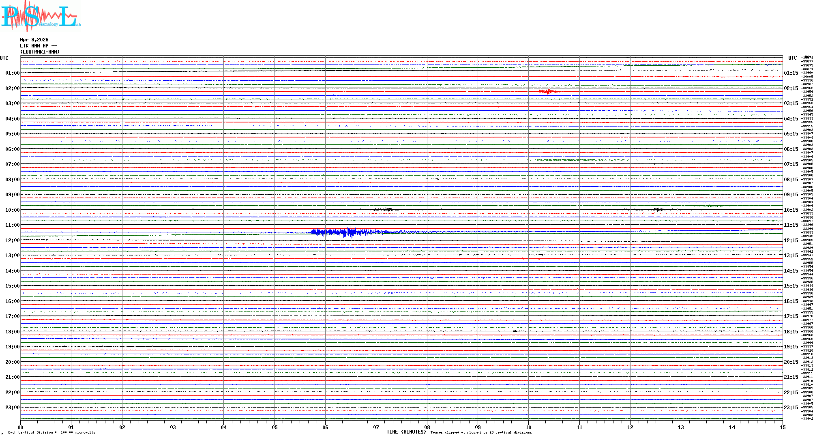This screenshot has height=438, width=815.
Task: Click minute 06 on the bottom axis
Action: pos(325,427)
